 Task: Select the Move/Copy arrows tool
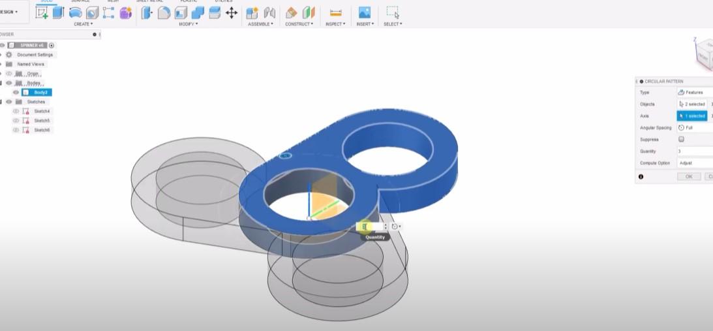[232, 13]
